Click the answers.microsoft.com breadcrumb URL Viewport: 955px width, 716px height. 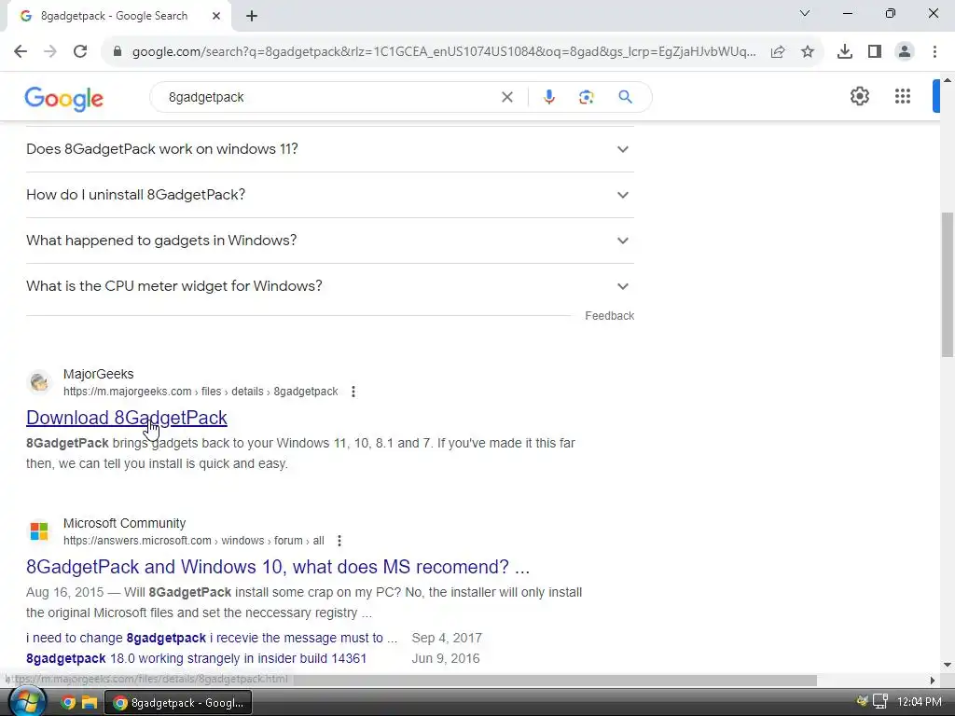(x=194, y=541)
